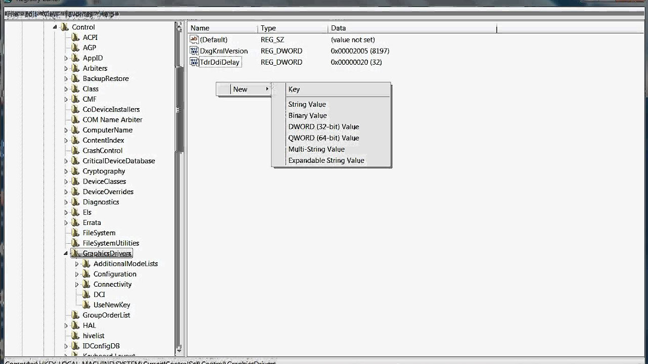Click the Cryptography folder icon

point(75,171)
